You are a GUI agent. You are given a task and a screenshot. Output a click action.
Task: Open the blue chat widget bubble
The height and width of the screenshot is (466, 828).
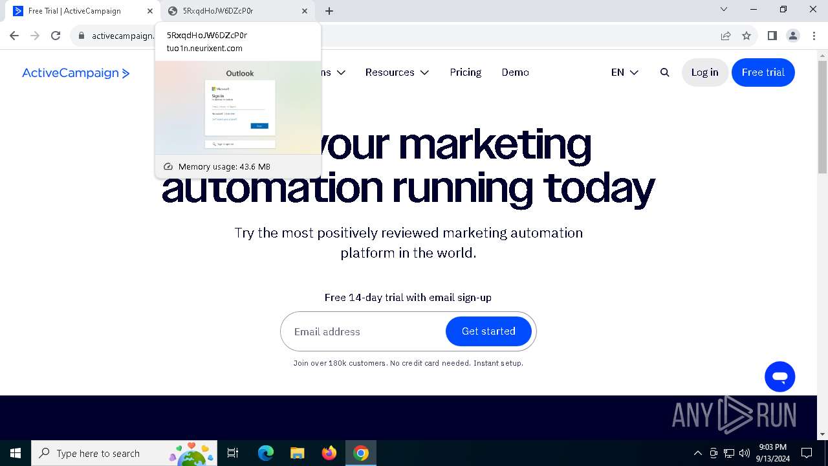point(779,377)
